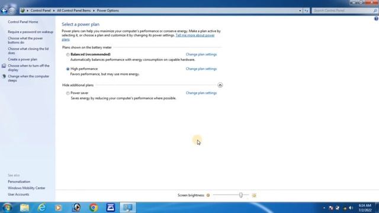Change plan settings for High performance
Image resolution: width=379 pixels, height=213 pixels.
click(201, 69)
